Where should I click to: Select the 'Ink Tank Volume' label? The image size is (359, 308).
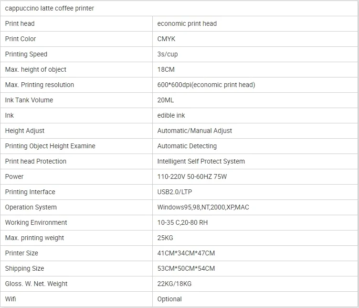coord(29,100)
